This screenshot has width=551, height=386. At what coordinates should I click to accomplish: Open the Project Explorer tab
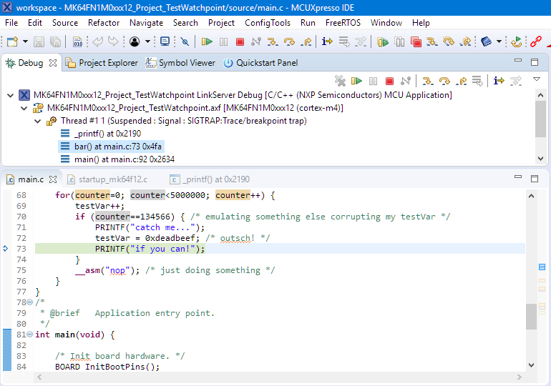107,63
